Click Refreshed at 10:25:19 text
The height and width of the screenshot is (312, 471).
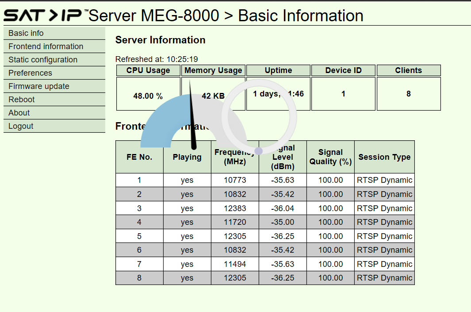(157, 59)
